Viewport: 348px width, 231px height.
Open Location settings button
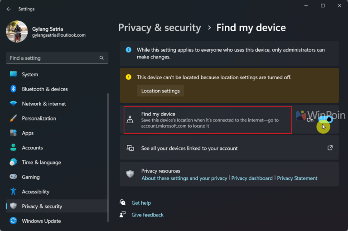coord(160,91)
